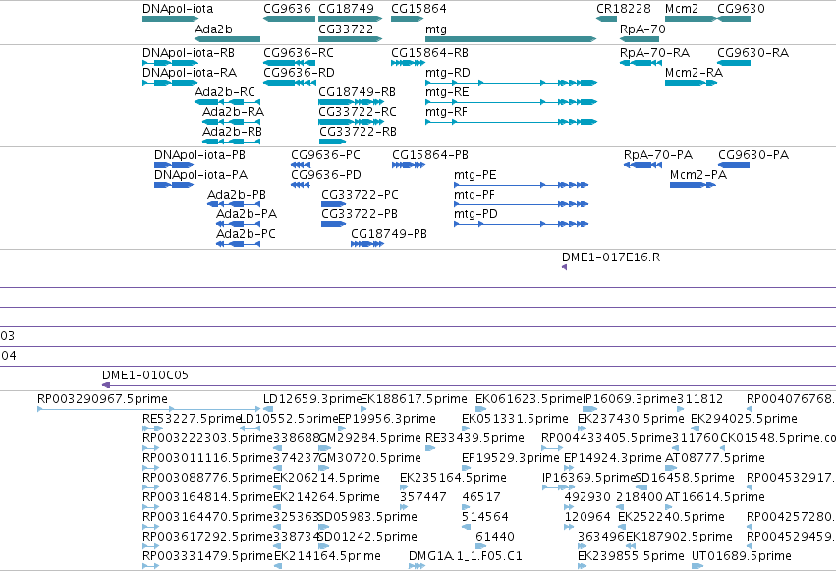Click the CG9636-PD protein label

point(326,175)
